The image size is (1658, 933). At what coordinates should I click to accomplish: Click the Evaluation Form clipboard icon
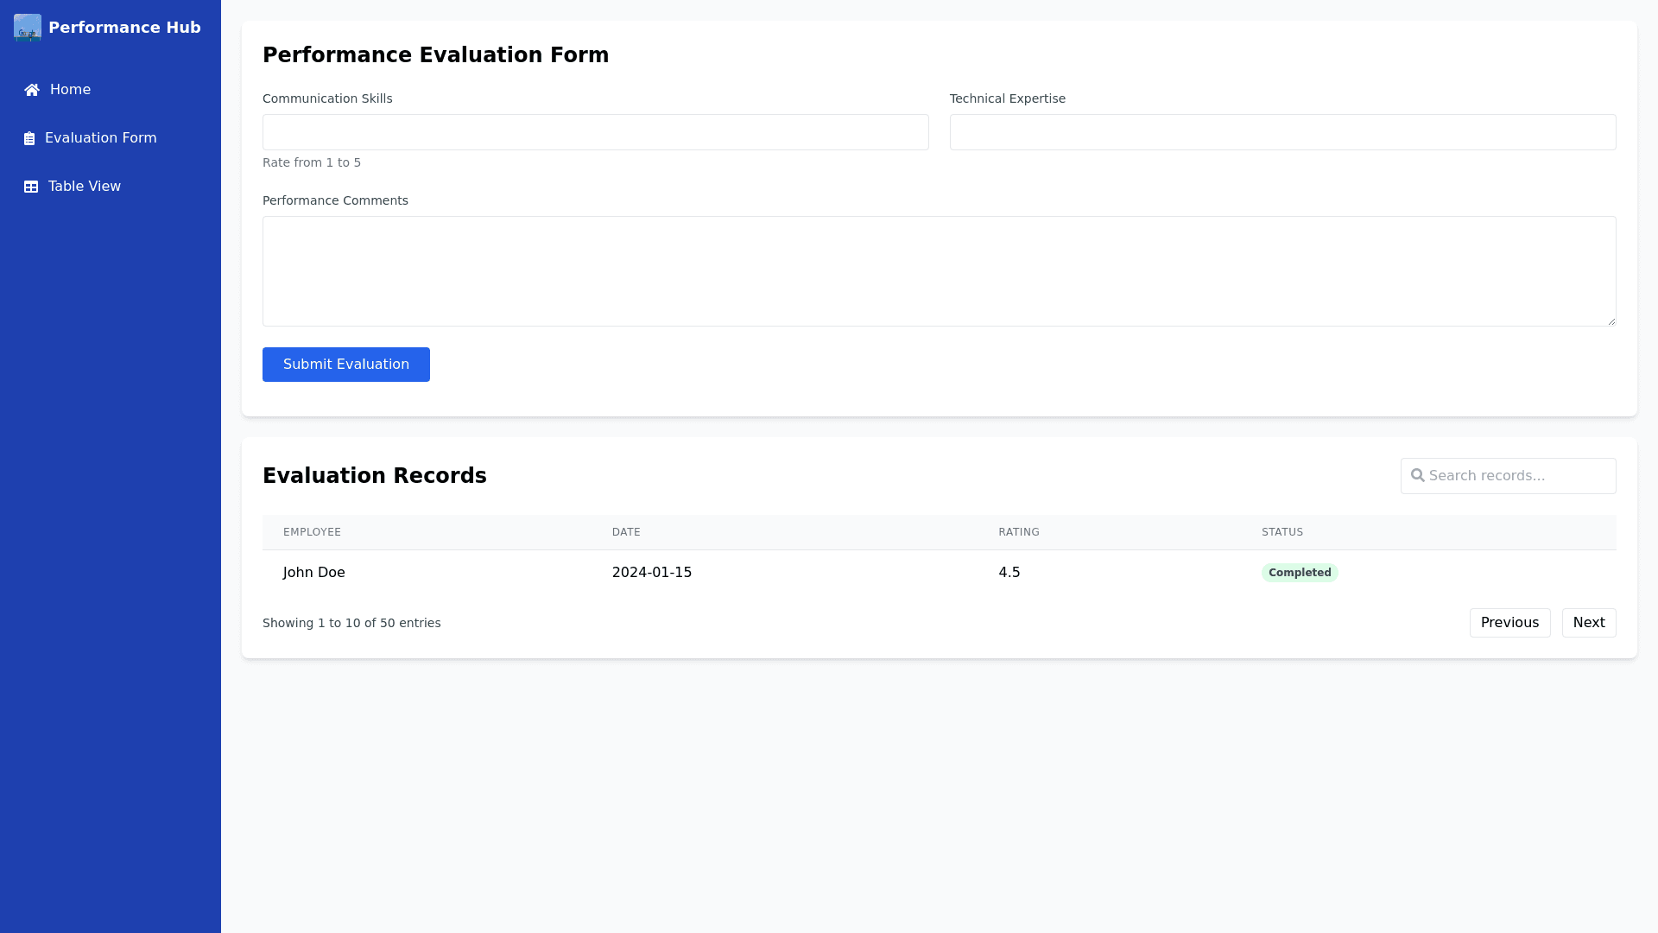(x=29, y=138)
